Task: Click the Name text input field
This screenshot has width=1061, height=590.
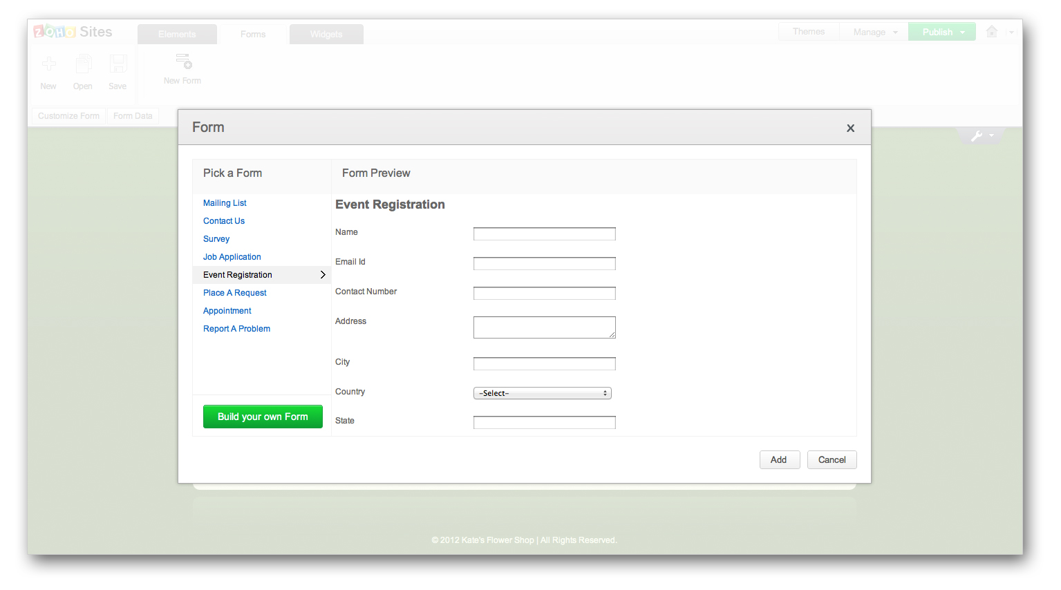Action: click(x=544, y=234)
